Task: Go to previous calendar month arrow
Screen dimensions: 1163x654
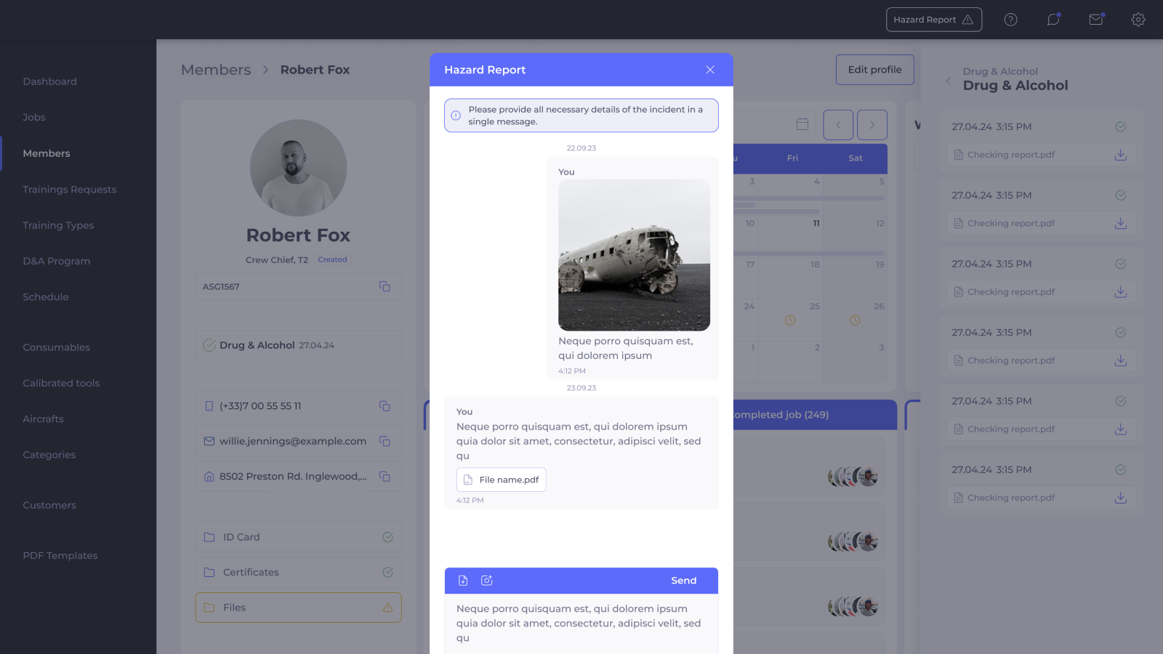Action: click(838, 125)
